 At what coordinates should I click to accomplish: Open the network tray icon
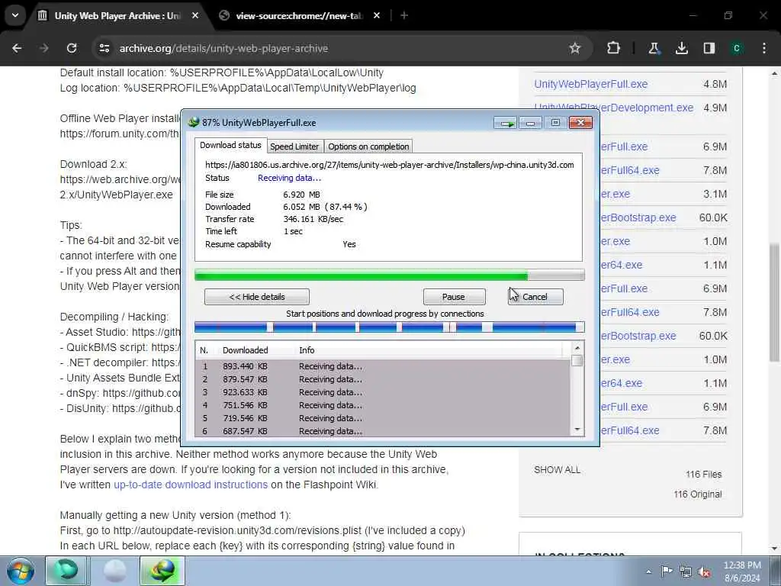pos(686,572)
